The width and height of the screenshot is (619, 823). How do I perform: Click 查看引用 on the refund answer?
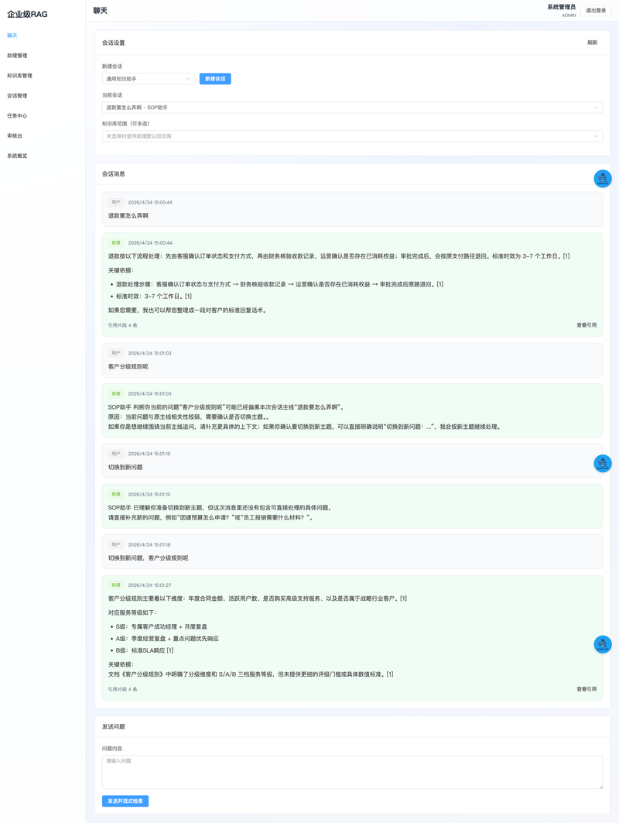click(x=587, y=325)
